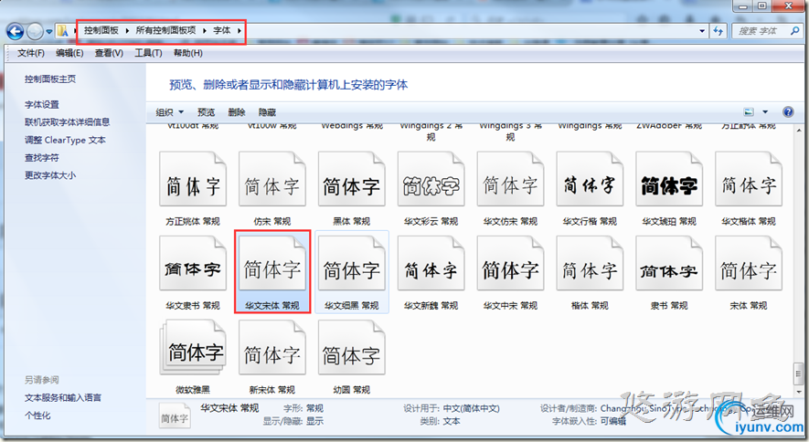The width and height of the screenshot is (809, 442).
Task: Select the 隶书 常规 font icon
Action: [x=670, y=263]
